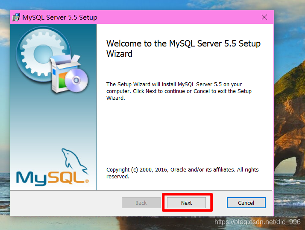This screenshot has height=230, width=305.
Task: Click the 'Welcome to the MySQL Server 5.5 Setup Wizard' heading
Action: 183,49
